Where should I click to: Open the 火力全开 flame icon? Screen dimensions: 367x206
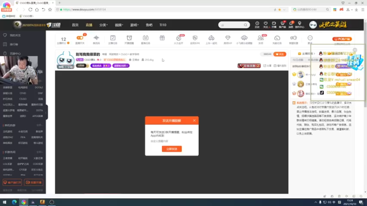[x=178, y=38]
